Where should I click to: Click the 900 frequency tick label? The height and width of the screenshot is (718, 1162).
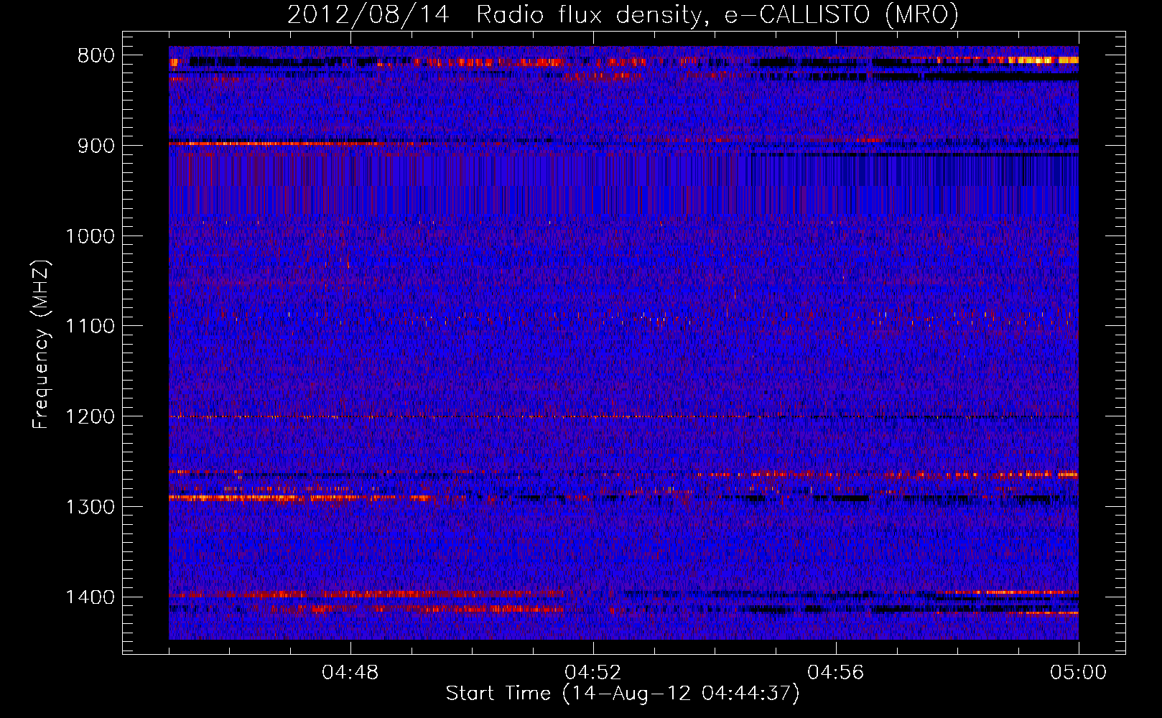point(96,146)
